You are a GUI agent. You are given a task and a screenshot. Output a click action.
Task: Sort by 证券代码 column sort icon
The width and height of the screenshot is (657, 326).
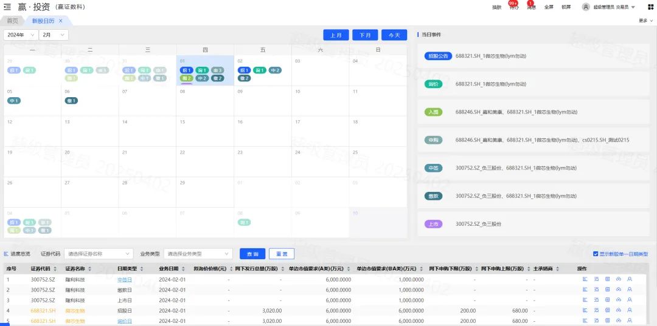click(x=57, y=269)
